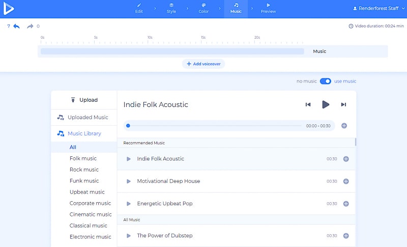
Task: Switch to the Preview tab
Action: coord(268,9)
